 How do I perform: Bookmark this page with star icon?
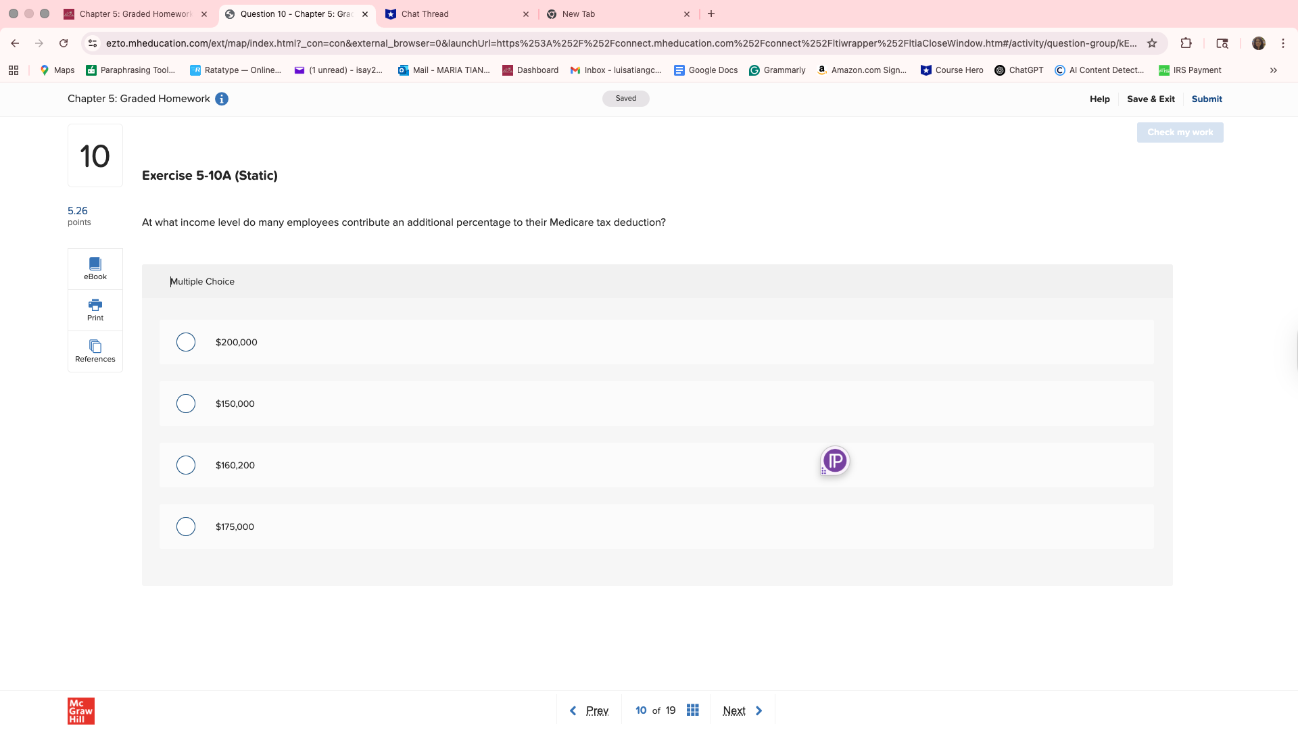tap(1152, 43)
